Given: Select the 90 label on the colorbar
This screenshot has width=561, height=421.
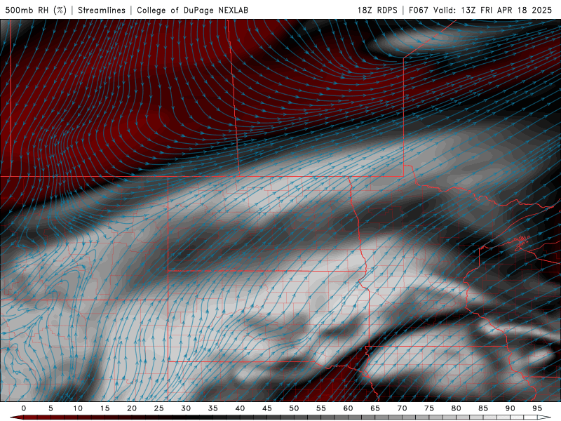Looking at the screenshot, I should point(510,408).
